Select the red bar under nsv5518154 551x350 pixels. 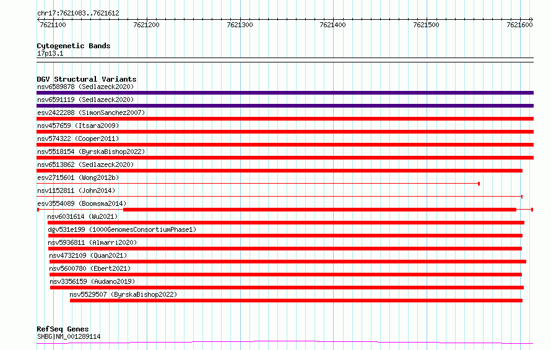pyautogui.click(x=285, y=158)
